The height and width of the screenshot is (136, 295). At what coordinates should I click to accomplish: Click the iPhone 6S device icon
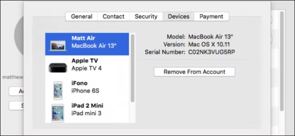tap(58, 91)
